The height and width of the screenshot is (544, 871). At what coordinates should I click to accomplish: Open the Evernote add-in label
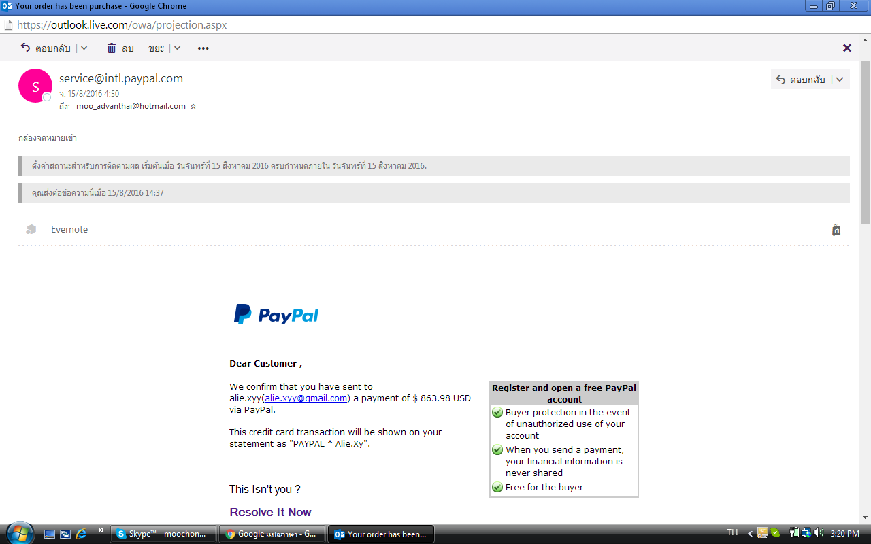coord(69,230)
